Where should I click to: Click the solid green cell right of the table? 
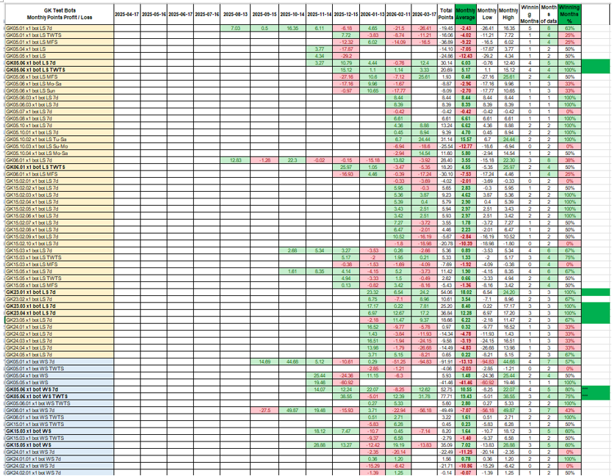click(595, 66)
